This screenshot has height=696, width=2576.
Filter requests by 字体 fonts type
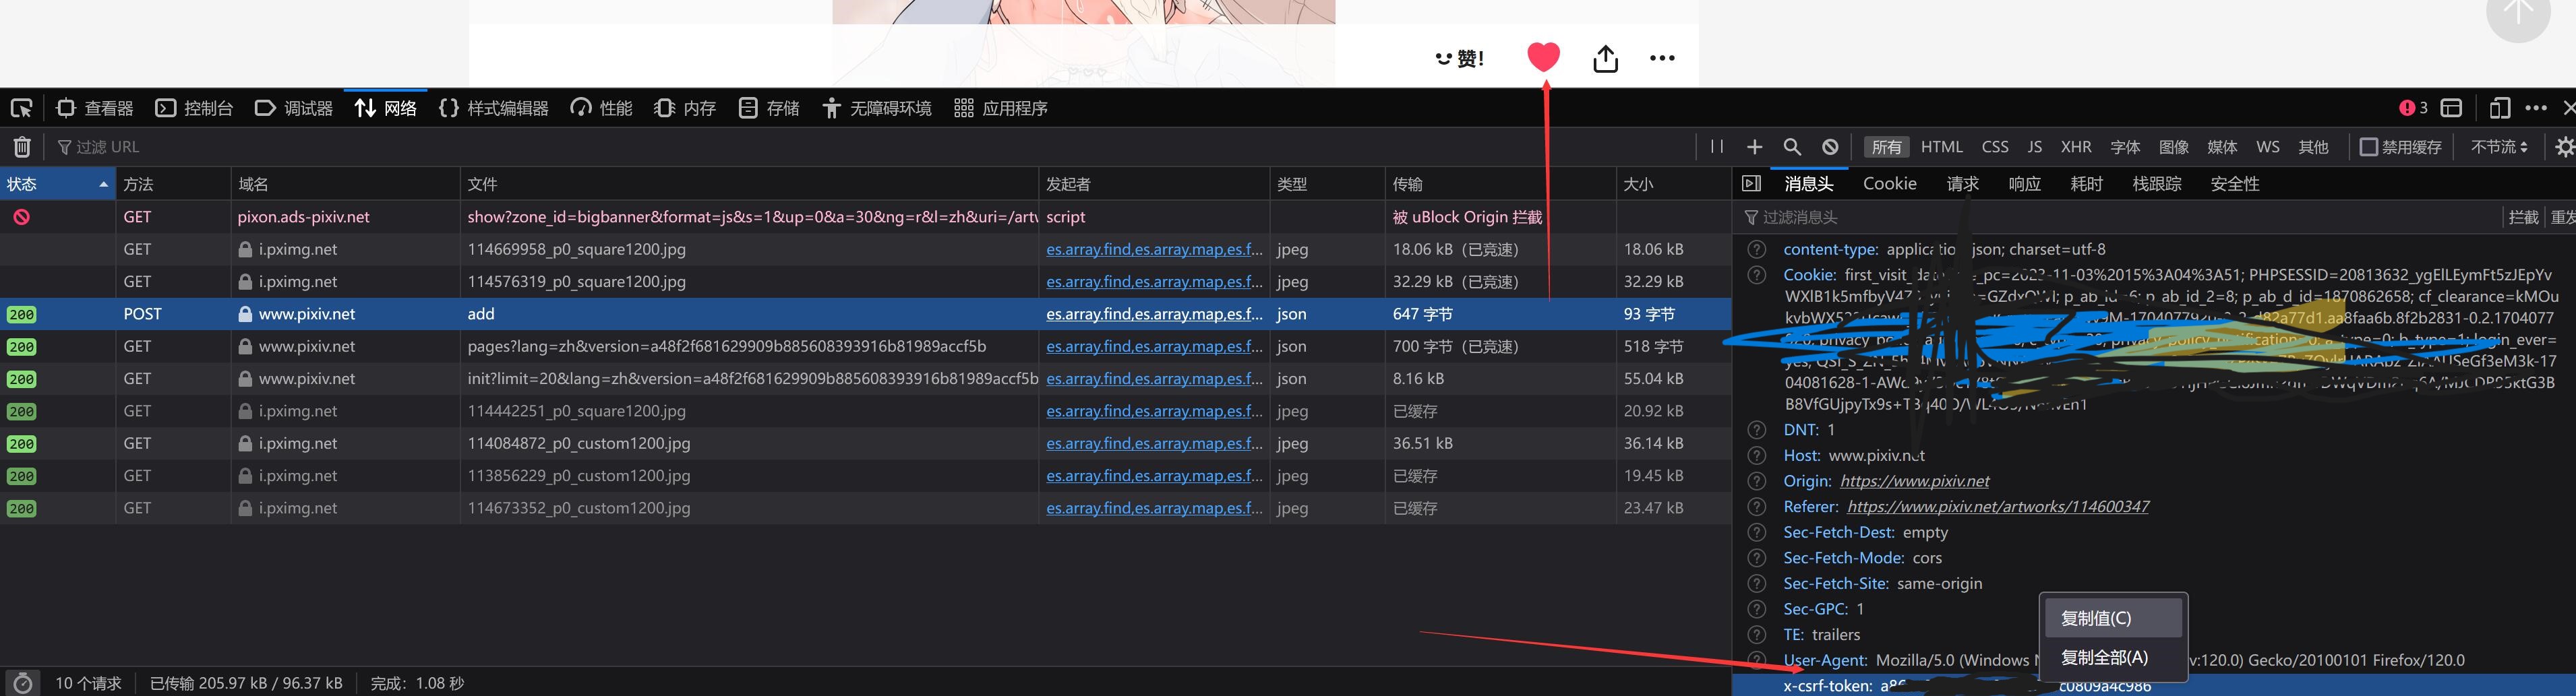point(2125,147)
